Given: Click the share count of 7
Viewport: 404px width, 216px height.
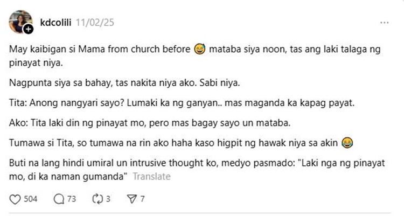Looking at the screenshot, I should [x=142, y=199].
